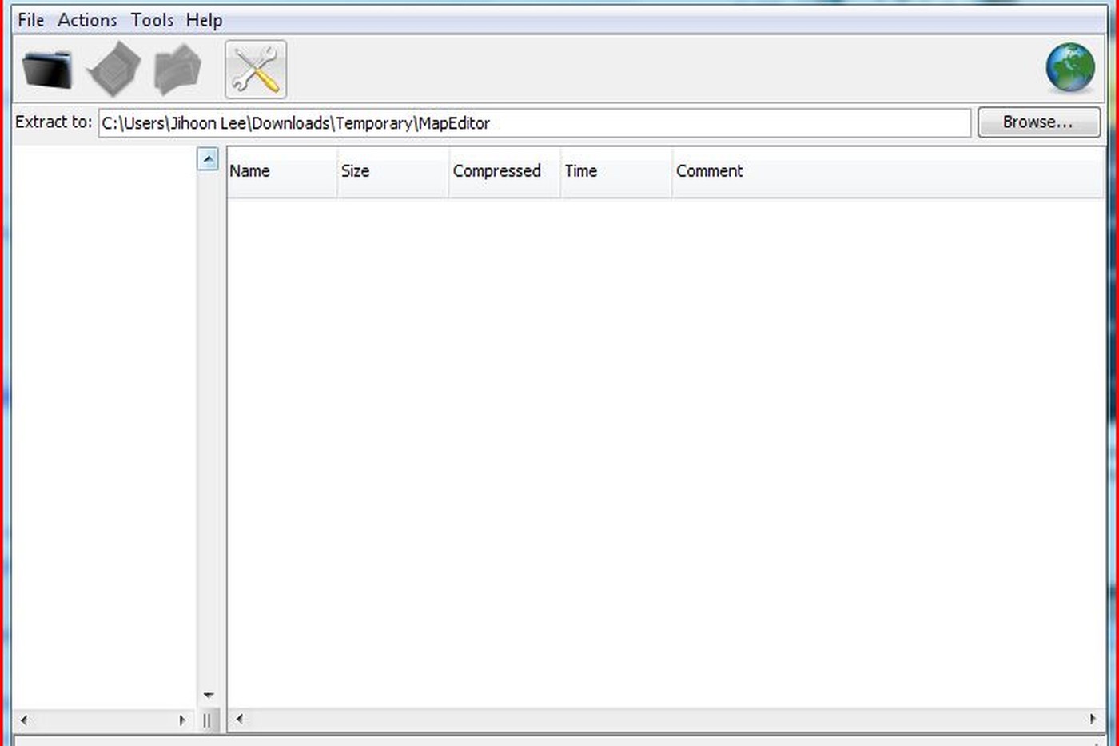1119x746 pixels.
Task: Click the grayed-out files folder icon
Action: pos(177,70)
